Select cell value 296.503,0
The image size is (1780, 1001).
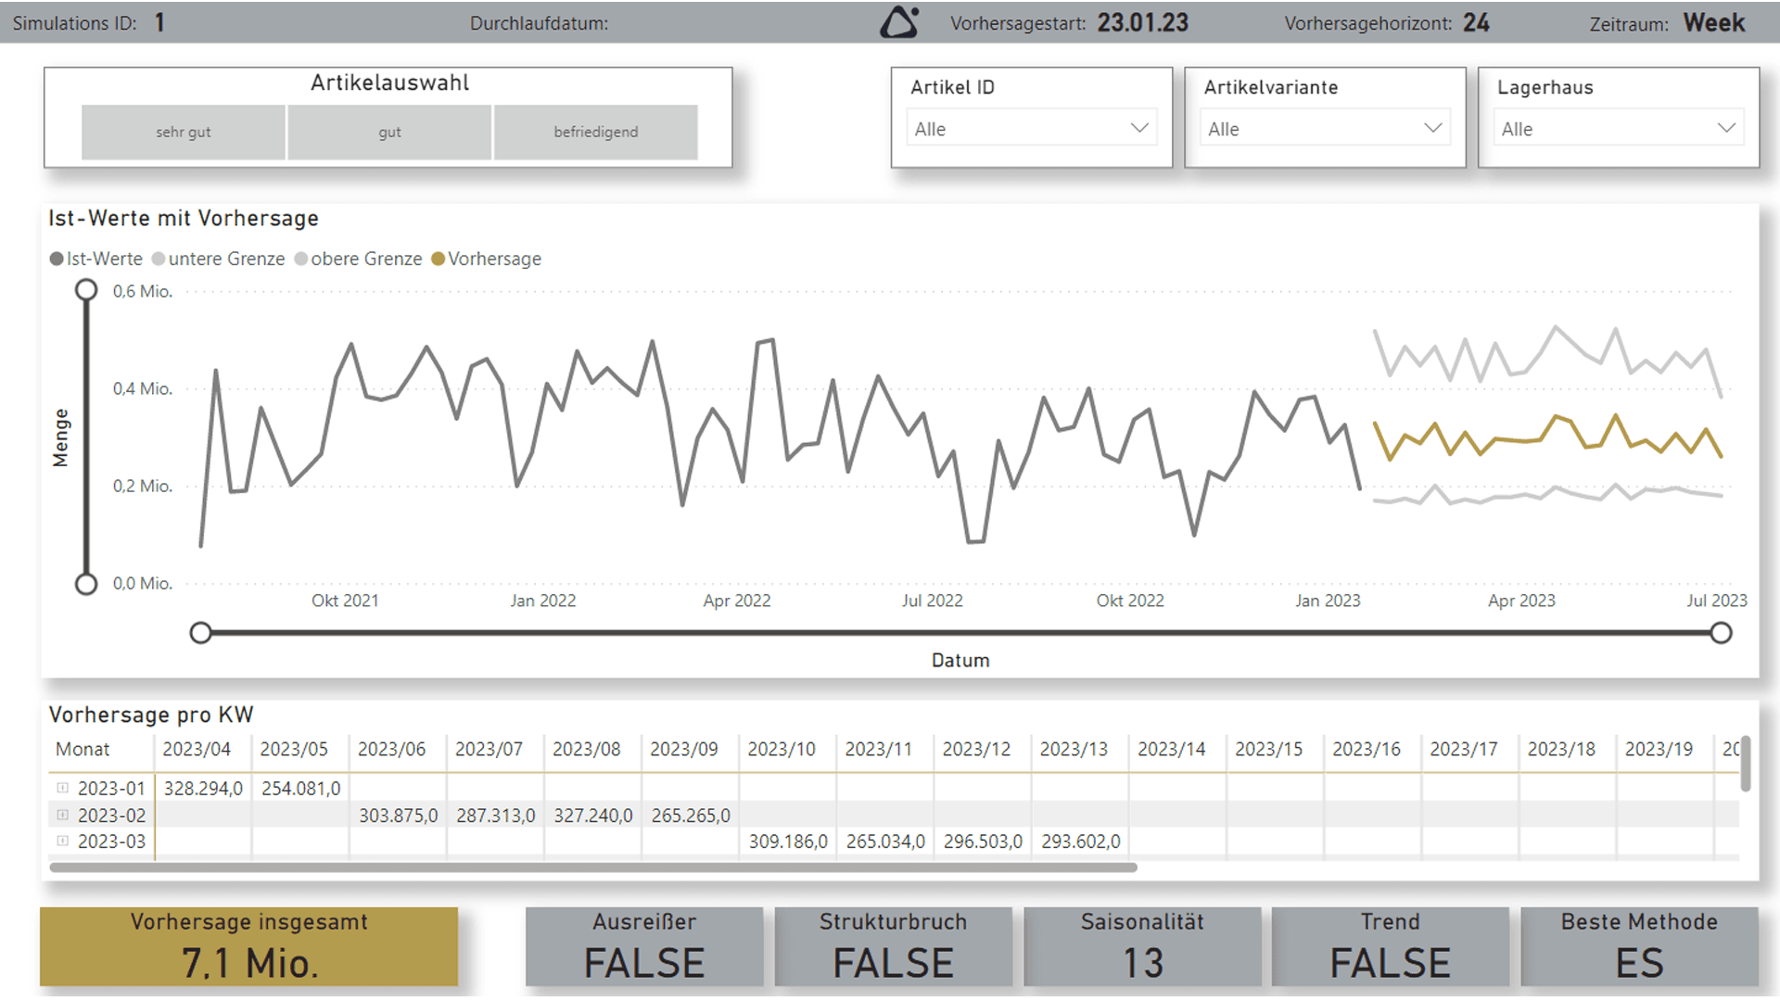coord(984,842)
